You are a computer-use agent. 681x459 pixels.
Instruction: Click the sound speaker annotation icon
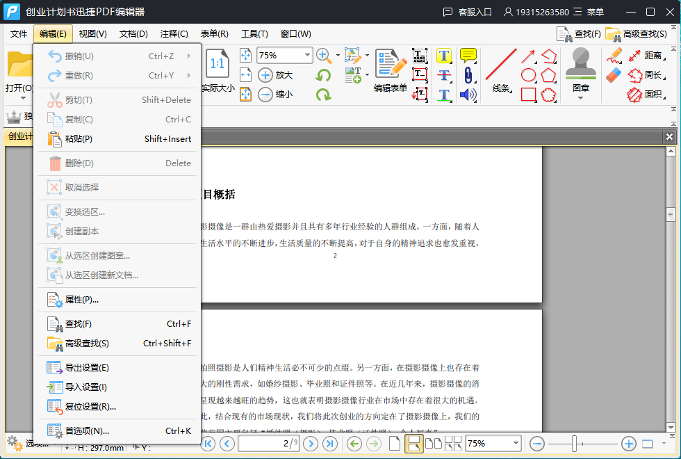[x=468, y=95]
